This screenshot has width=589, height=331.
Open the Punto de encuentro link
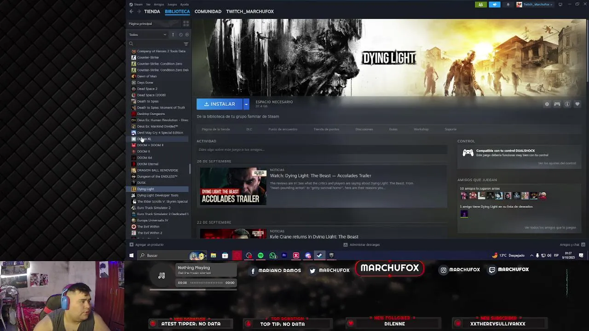[283, 129]
